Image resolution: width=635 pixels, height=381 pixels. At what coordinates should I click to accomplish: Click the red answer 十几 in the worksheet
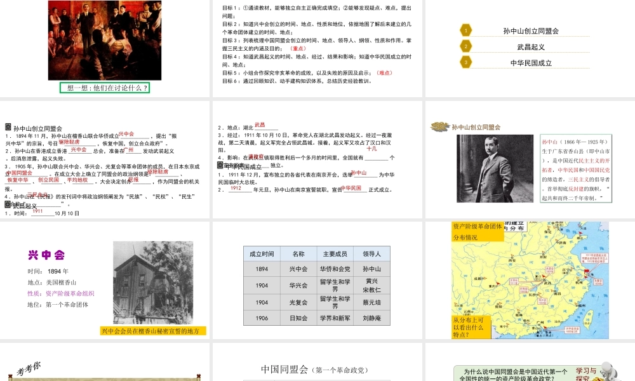[371, 149]
